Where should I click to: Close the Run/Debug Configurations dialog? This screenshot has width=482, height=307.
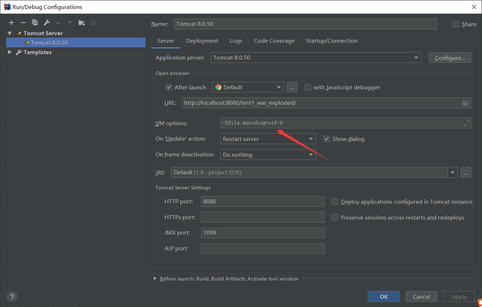[474, 7]
